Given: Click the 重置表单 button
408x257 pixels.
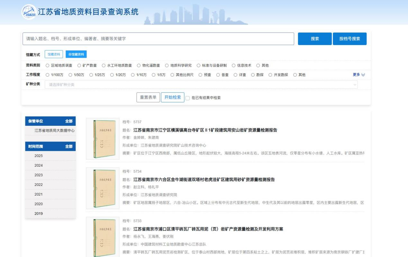Looking at the screenshot, I should 148,97.
